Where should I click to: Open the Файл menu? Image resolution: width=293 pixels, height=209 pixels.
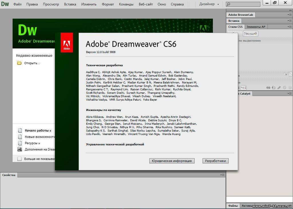[17, 4]
